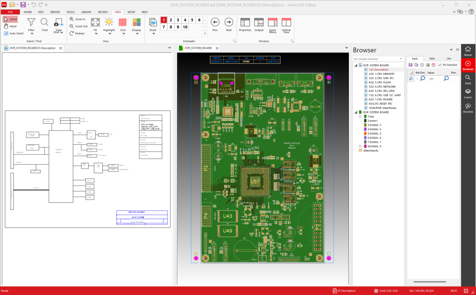This screenshot has width=476, height=295.
Task: Select schematic sheet number 5
Action: point(192,20)
